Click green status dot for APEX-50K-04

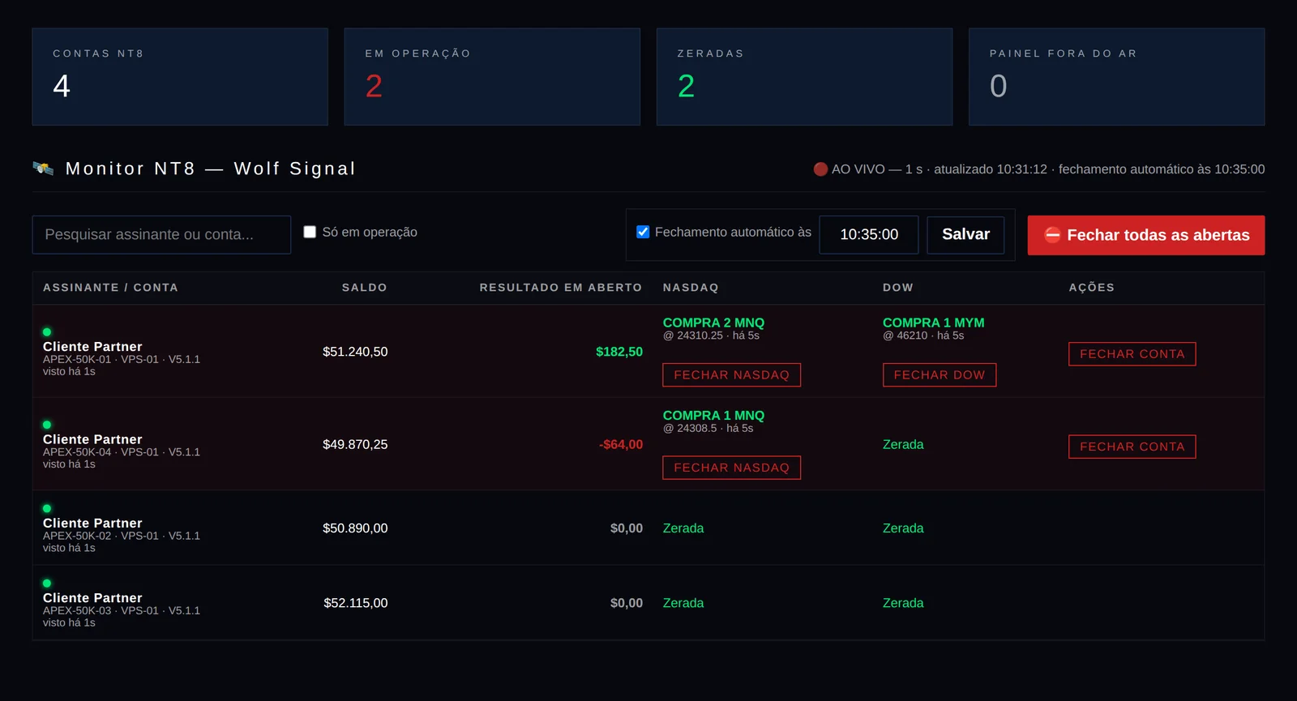(x=47, y=425)
